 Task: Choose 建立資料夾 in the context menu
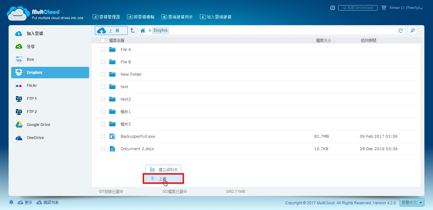tap(163, 170)
